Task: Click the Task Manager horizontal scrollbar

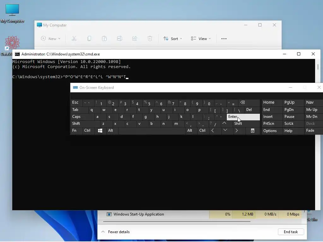Action: tap(177, 222)
